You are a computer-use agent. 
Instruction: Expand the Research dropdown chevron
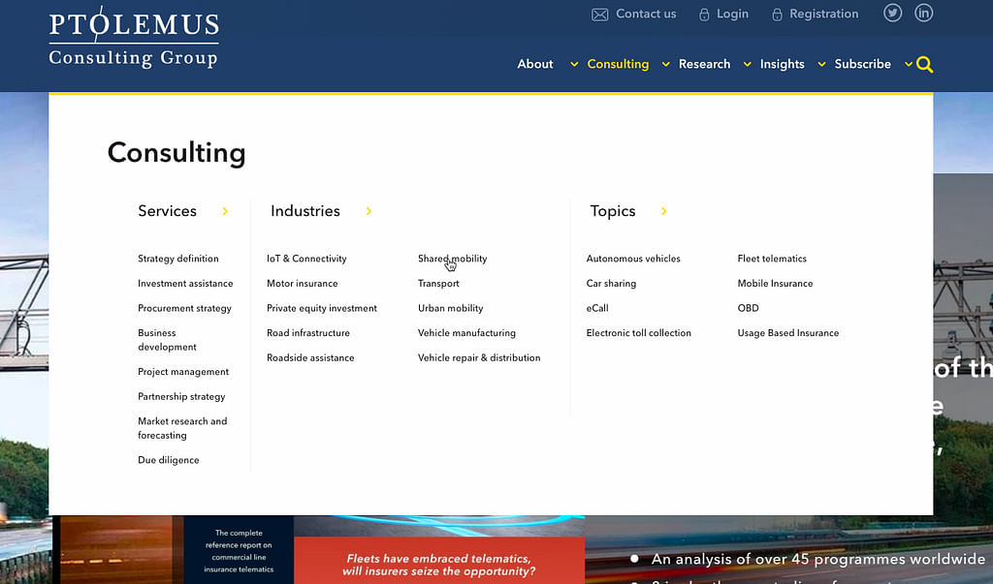click(747, 65)
